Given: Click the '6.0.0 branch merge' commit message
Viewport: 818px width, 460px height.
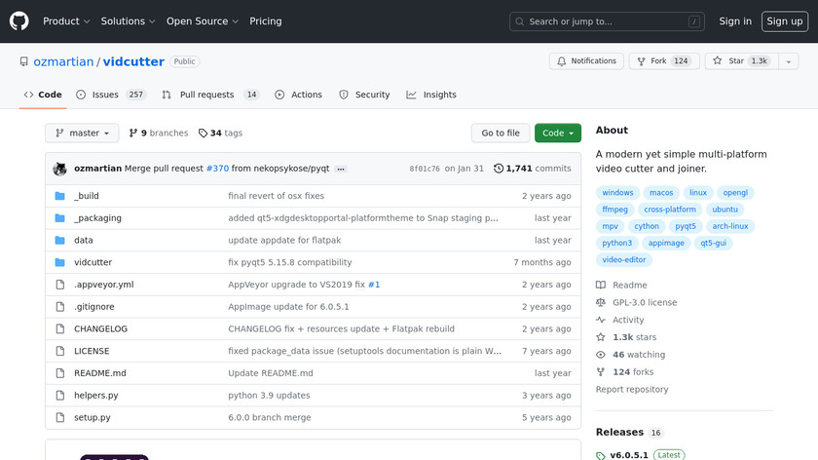Looking at the screenshot, I should coord(269,418).
